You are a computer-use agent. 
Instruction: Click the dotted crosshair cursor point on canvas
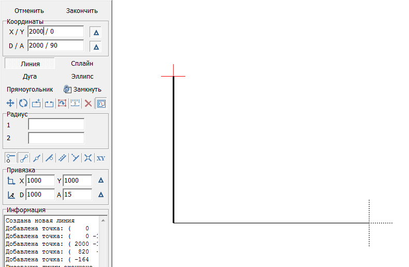(x=369, y=223)
